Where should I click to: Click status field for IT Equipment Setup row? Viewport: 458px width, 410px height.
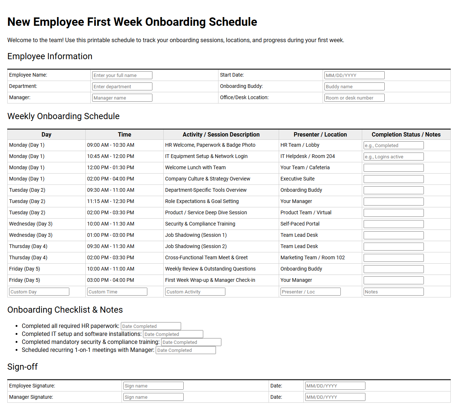click(x=394, y=157)
